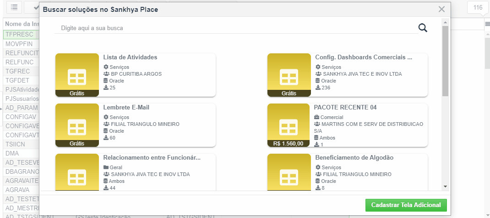Select RELFUNC row in background grid
490x218 pixels.
pyautogui.click(x=21, y=62)
